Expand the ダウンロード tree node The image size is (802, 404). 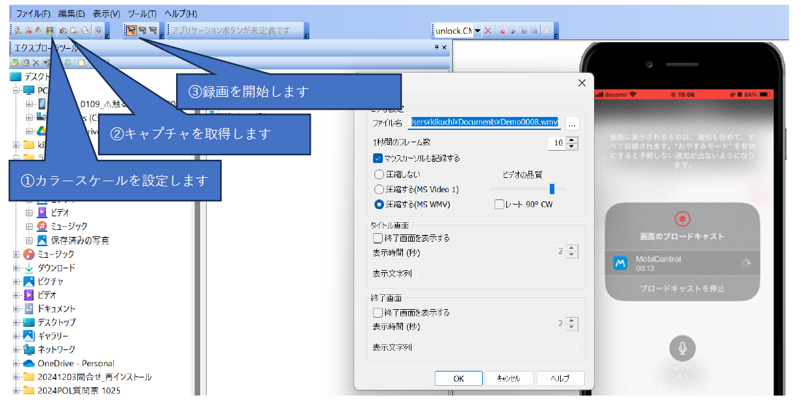[16, 268]
